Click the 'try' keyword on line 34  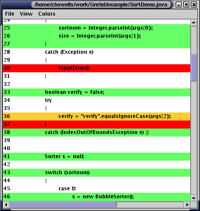click(48, 100)
